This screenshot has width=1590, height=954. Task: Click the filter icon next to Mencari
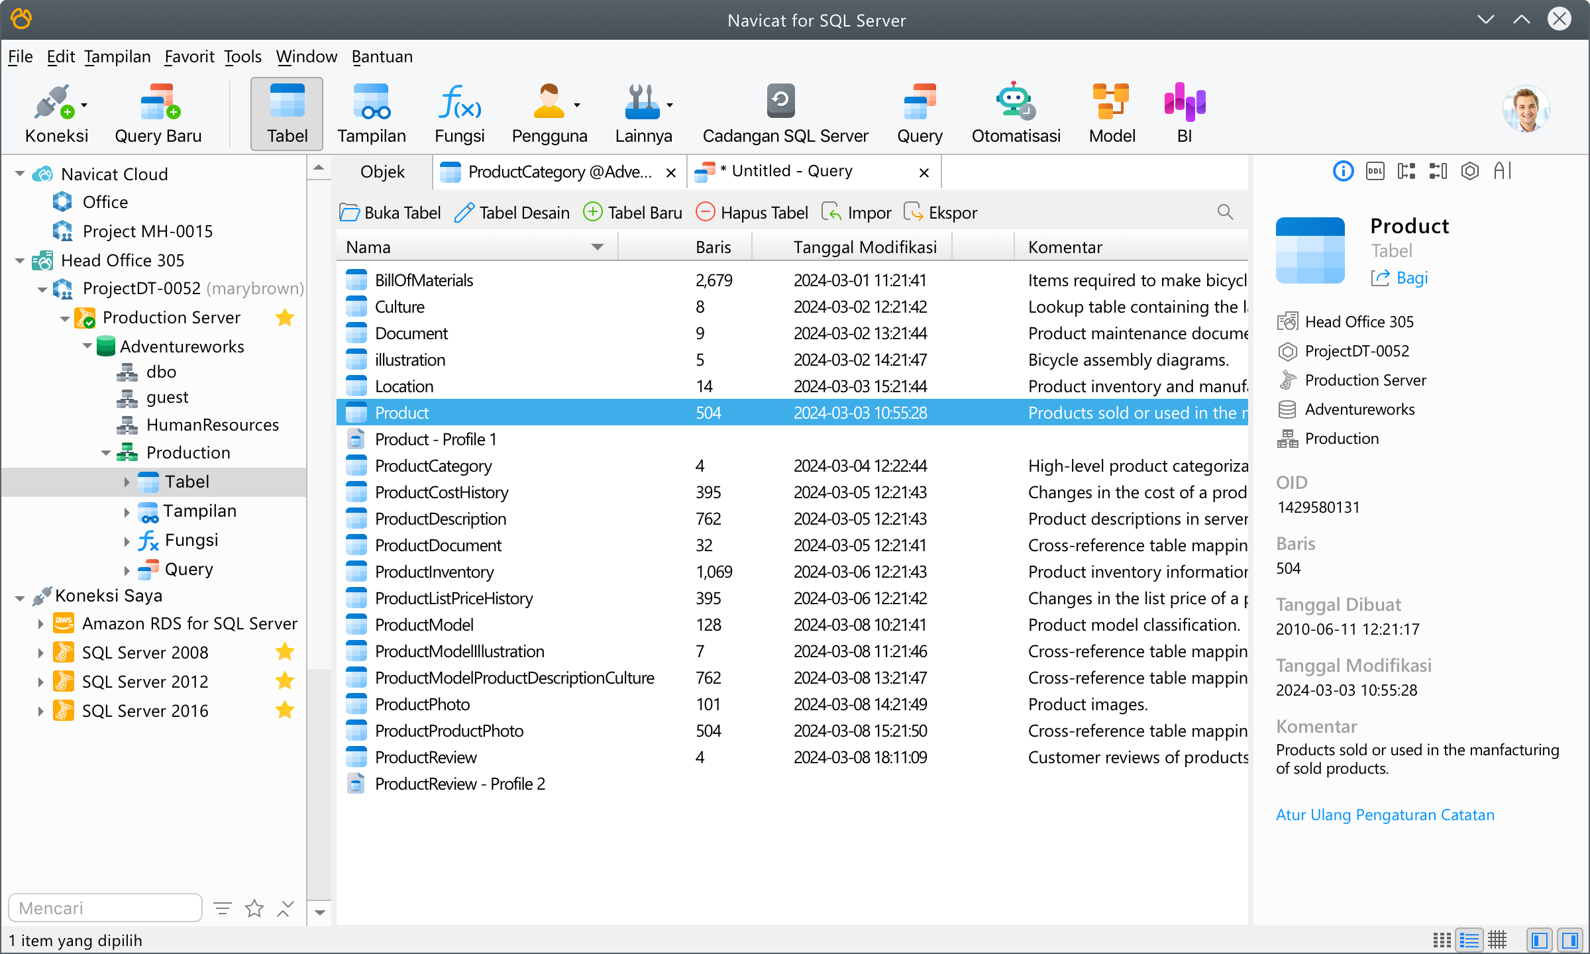[x=223, y=908]
